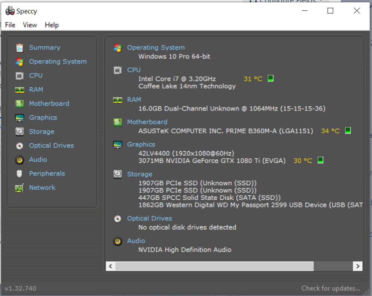Go to the Operating System sidebar section

(x=58, y=62)
